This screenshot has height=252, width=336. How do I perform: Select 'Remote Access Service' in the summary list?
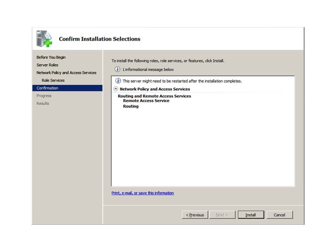tap(146, 101)
